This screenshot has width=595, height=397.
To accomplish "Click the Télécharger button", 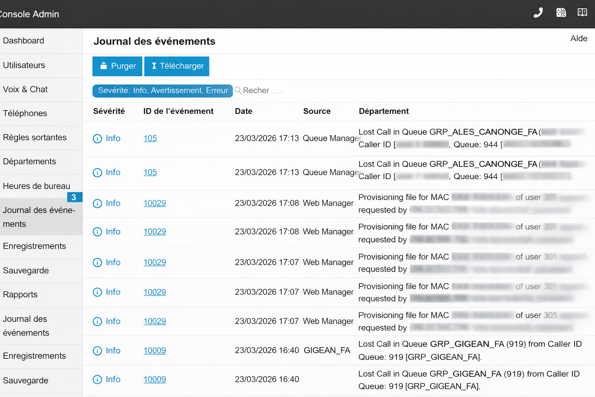I will coord(177,66).
